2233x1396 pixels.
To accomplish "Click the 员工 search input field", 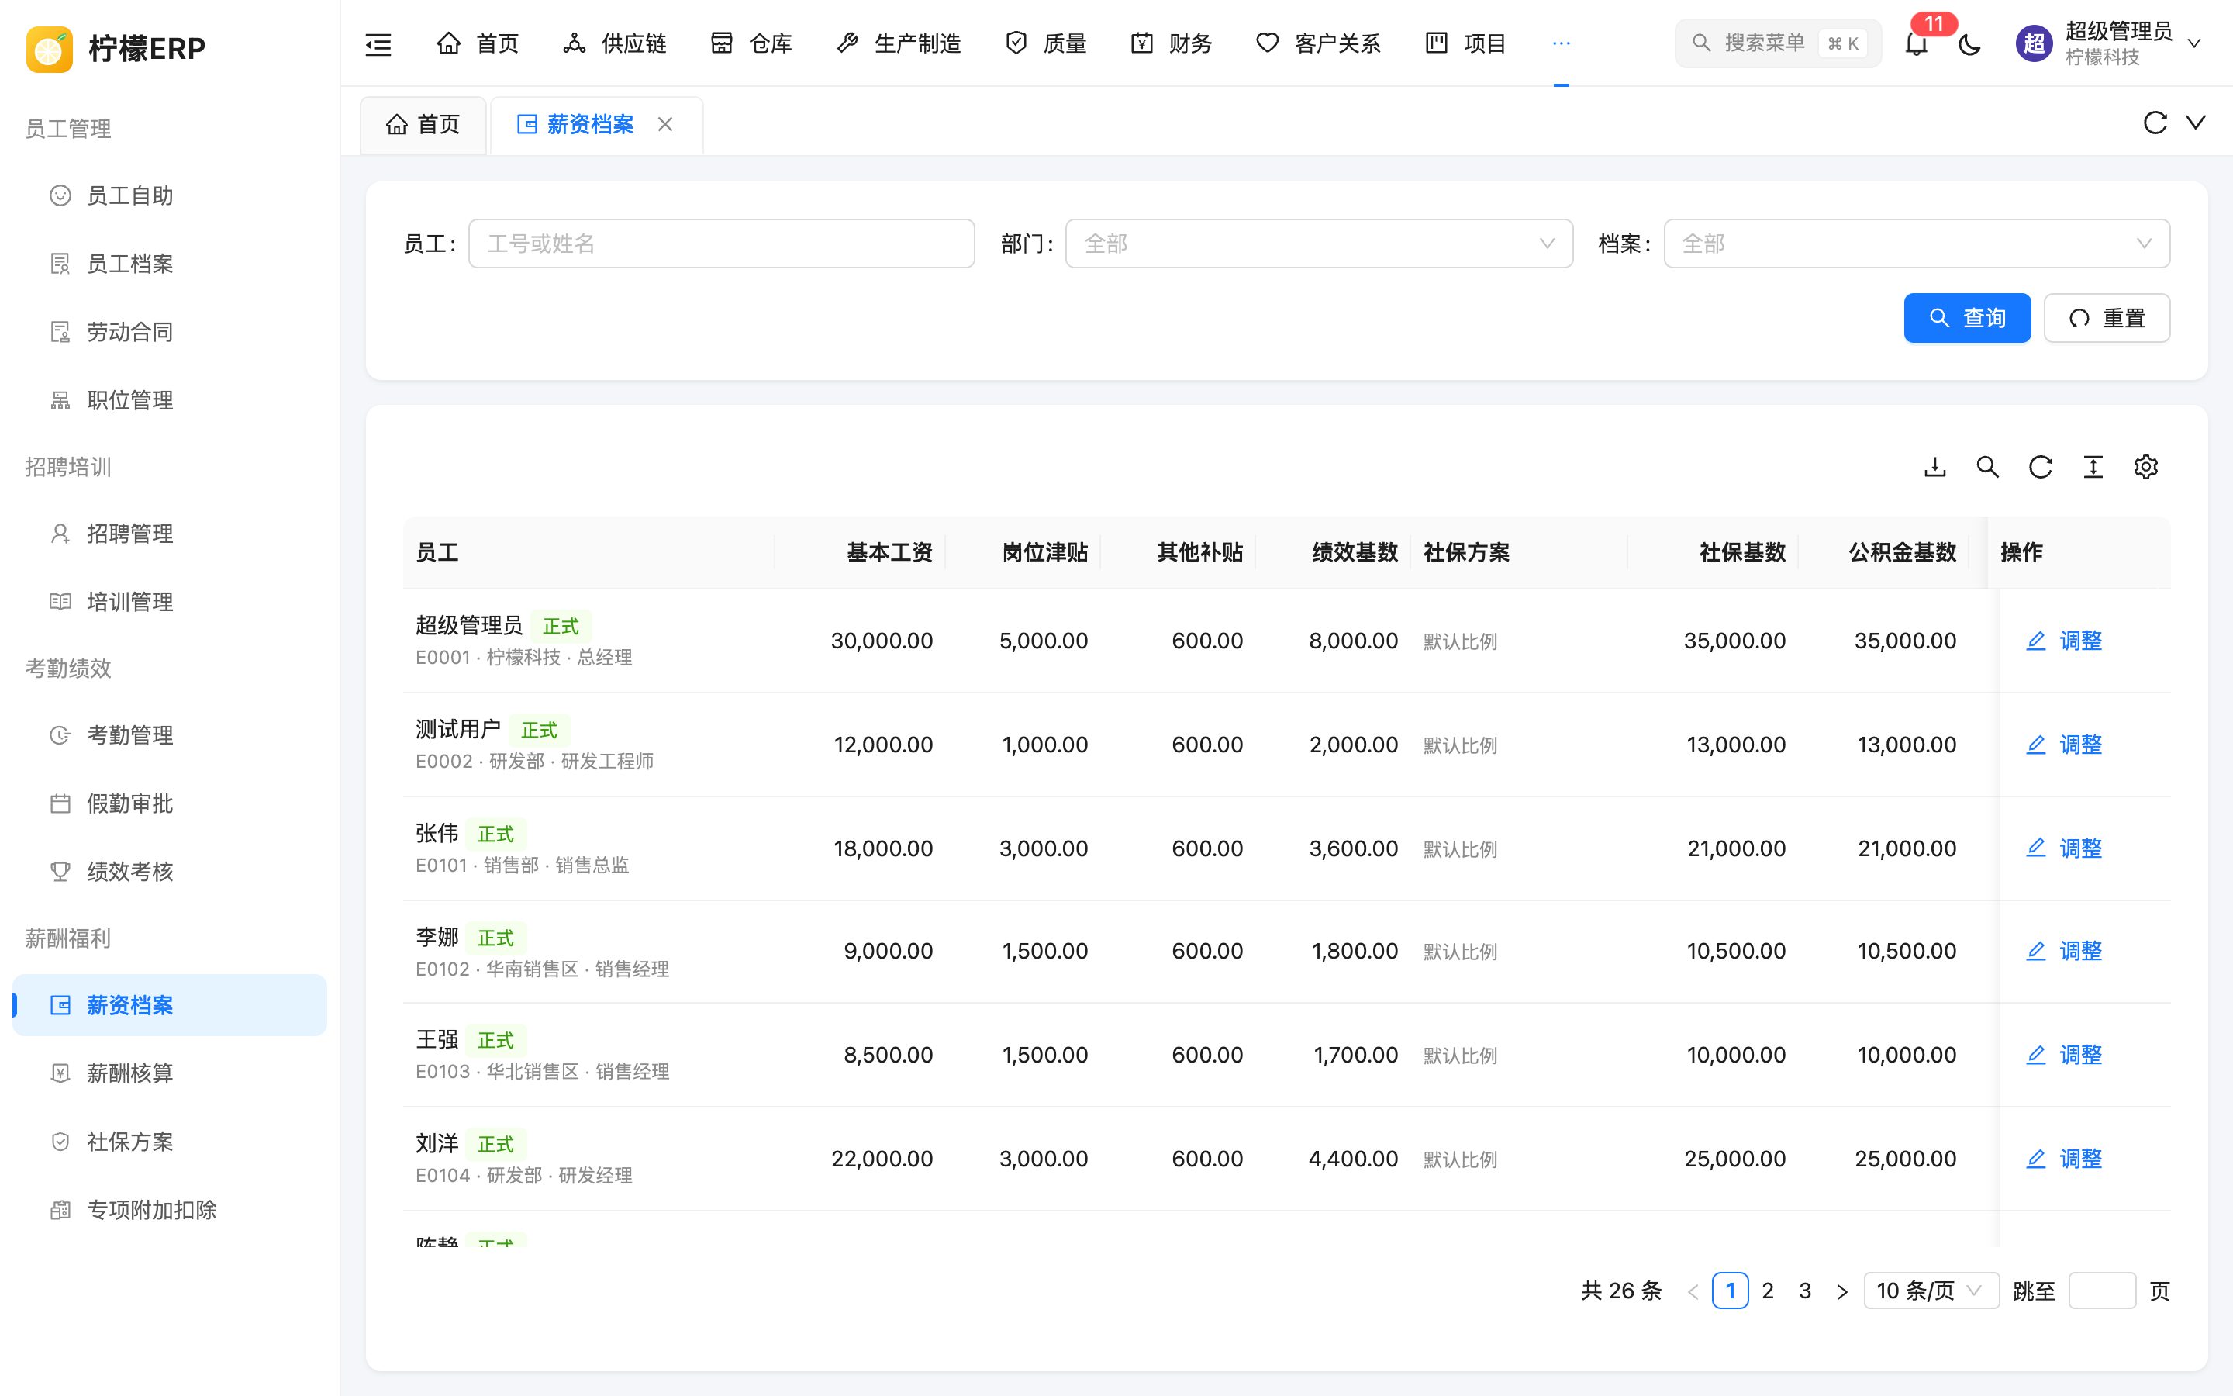I will [722, 244].
